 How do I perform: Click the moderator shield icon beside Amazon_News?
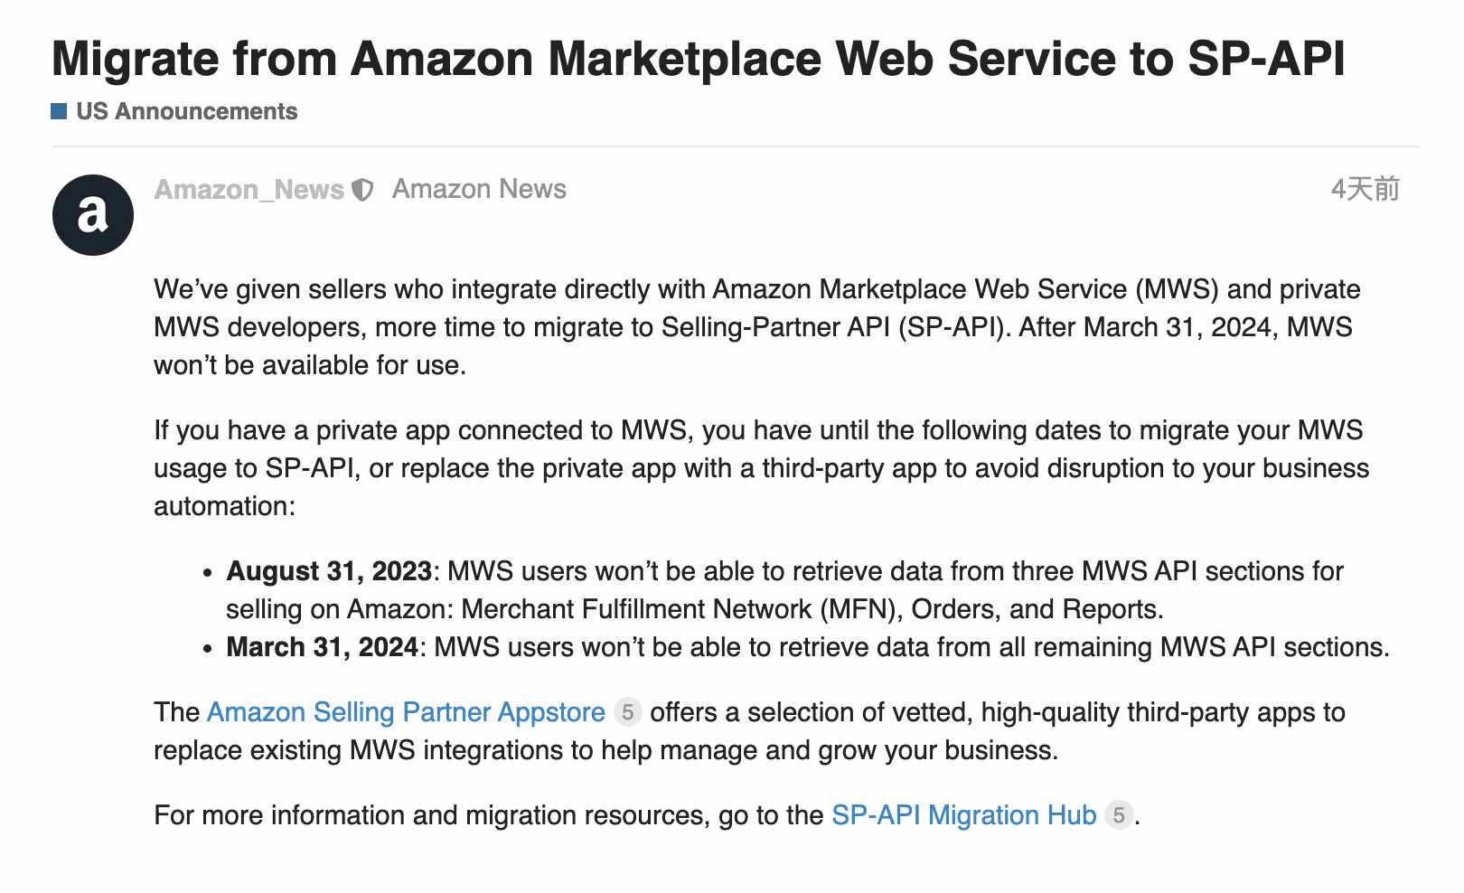362,190
